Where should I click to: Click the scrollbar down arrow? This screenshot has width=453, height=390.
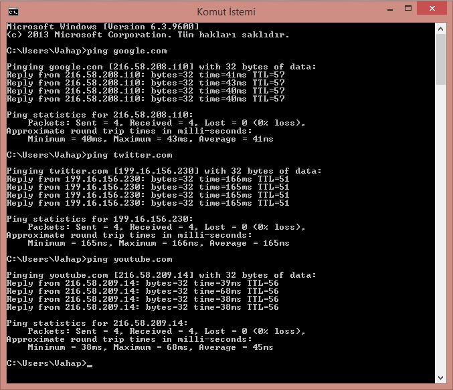tap(440, 377)
